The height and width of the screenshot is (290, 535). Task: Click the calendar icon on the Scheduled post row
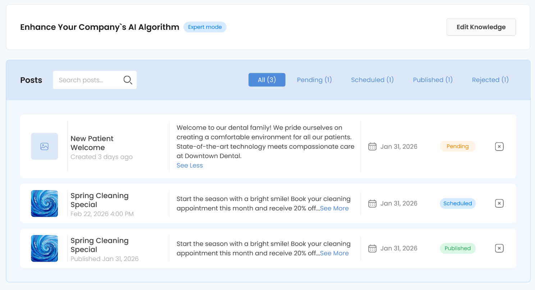pos(372,203)
